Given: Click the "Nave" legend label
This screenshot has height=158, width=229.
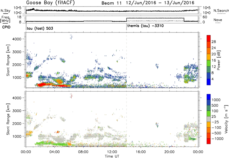Looking at the screenshot, I should click(218, 20).
